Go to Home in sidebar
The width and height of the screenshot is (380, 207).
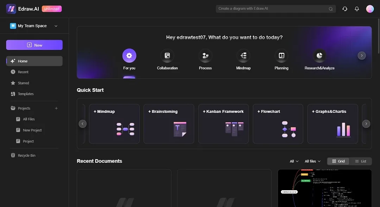[x=34, y=61]
